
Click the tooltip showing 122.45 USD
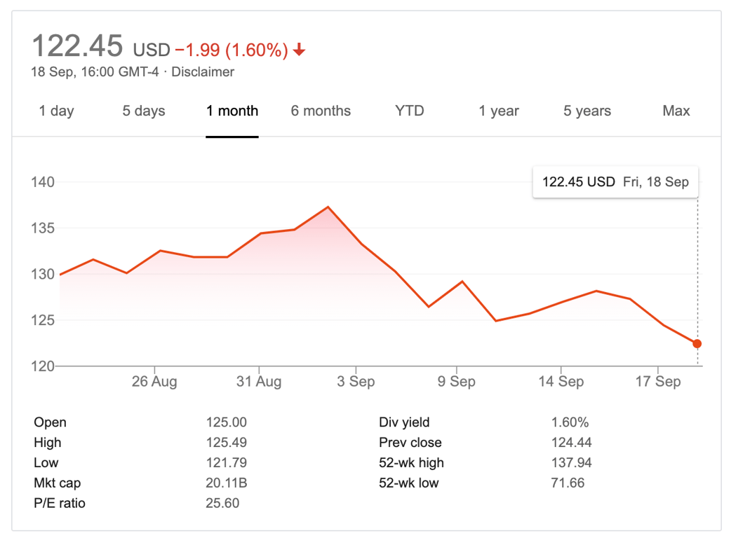point(615,181)
